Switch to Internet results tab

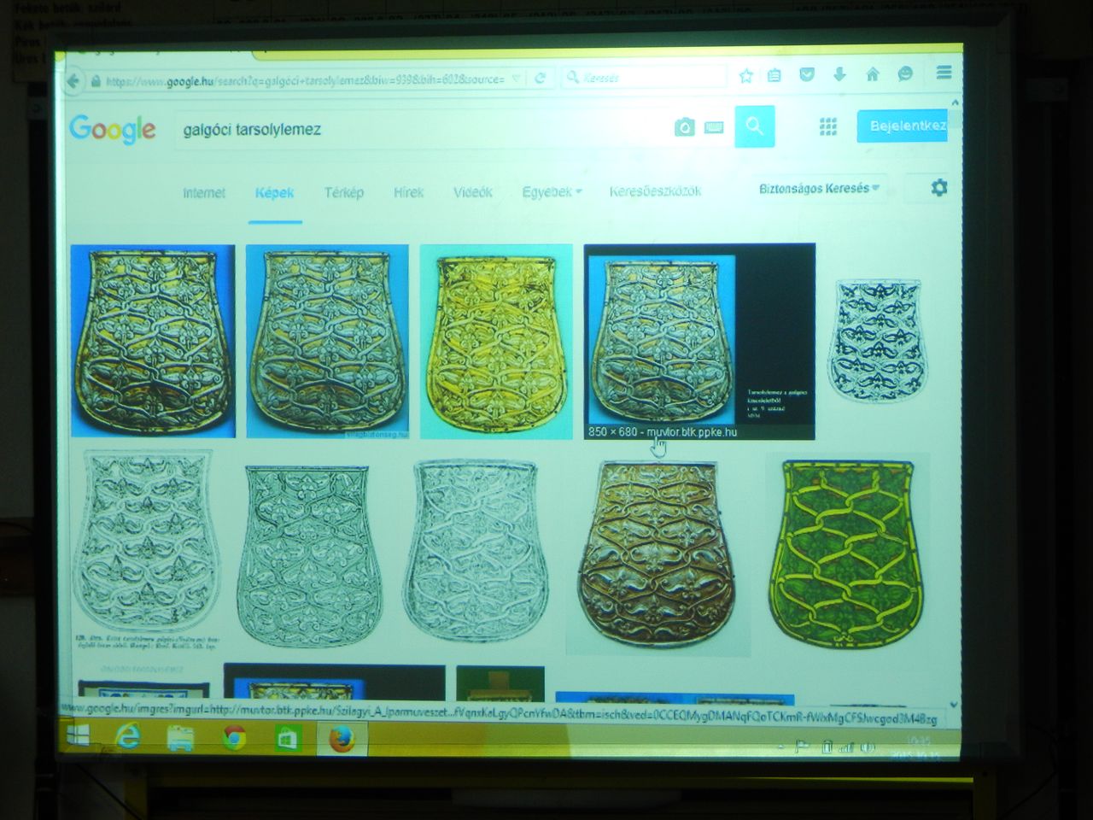[204, 193]
